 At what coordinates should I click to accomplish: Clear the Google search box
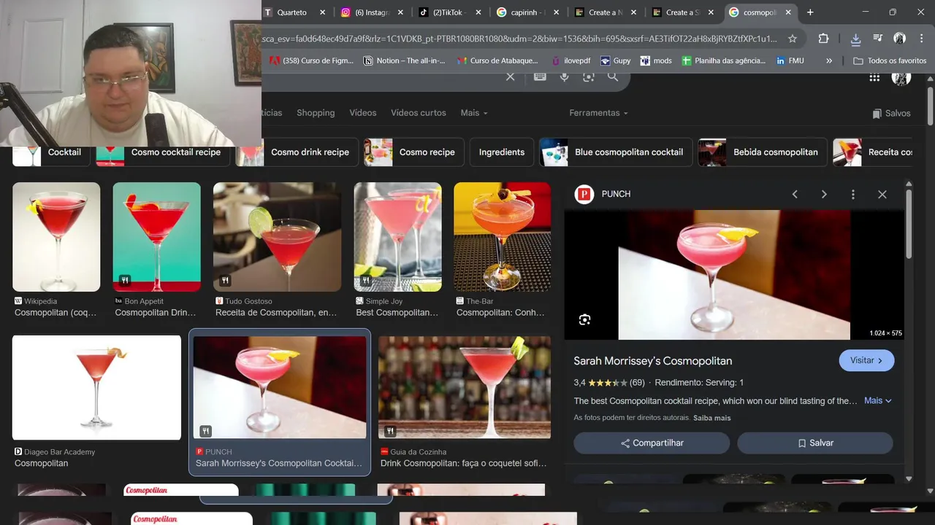(511, 77)
